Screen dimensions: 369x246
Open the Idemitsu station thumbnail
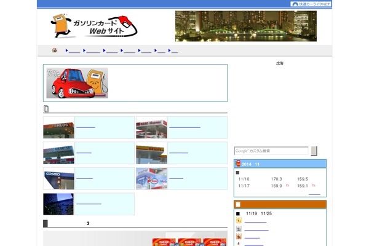click(58, 153)
